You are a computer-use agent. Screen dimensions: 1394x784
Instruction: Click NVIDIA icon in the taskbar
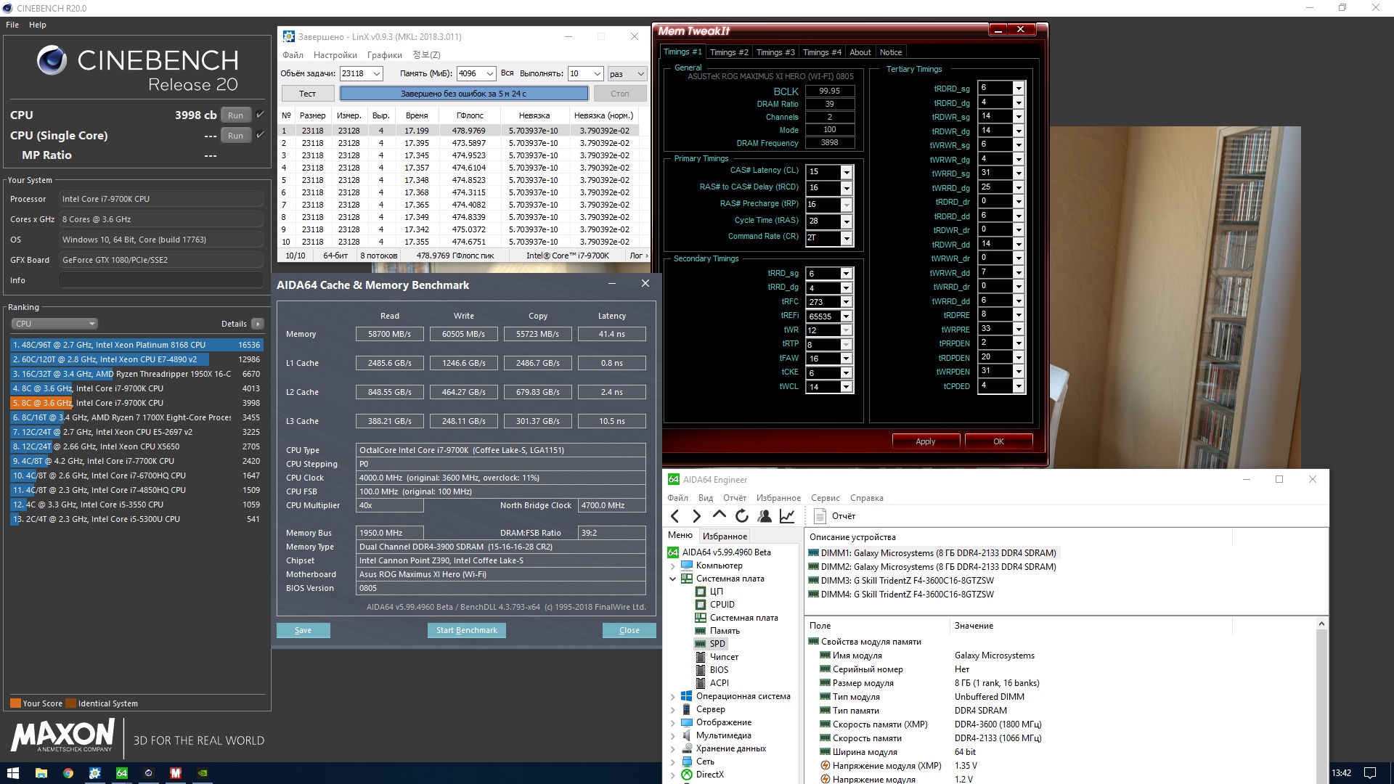point(203,773)
